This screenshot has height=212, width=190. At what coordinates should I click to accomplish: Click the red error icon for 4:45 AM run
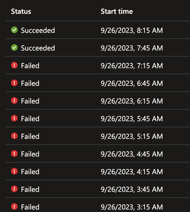coord(14,153)
